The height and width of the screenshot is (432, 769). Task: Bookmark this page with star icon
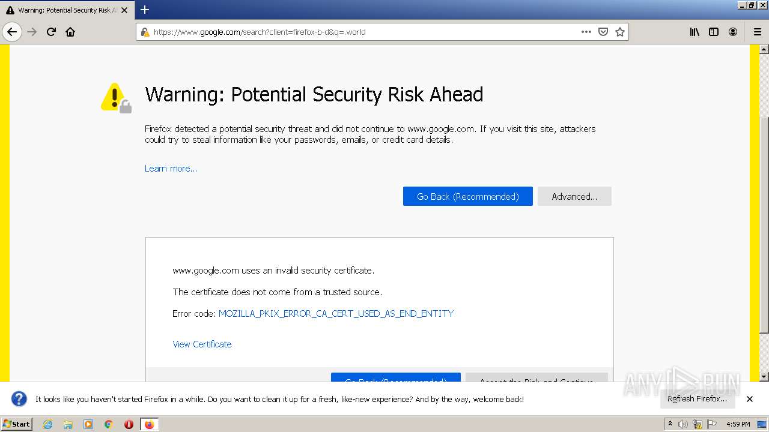620,32
